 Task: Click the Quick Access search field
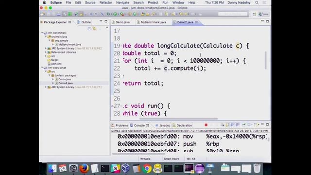pyautogui.click(x=233, y=14)
